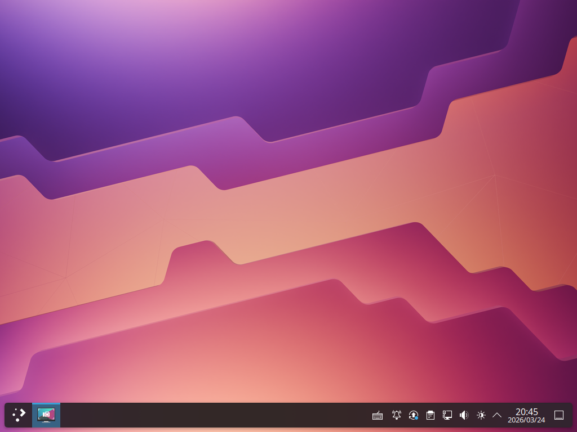Screen dimensions: 577x432
Task: Expand the hidden system tray icons arrow
Action: pyautogui.click(x=497, y=415)
